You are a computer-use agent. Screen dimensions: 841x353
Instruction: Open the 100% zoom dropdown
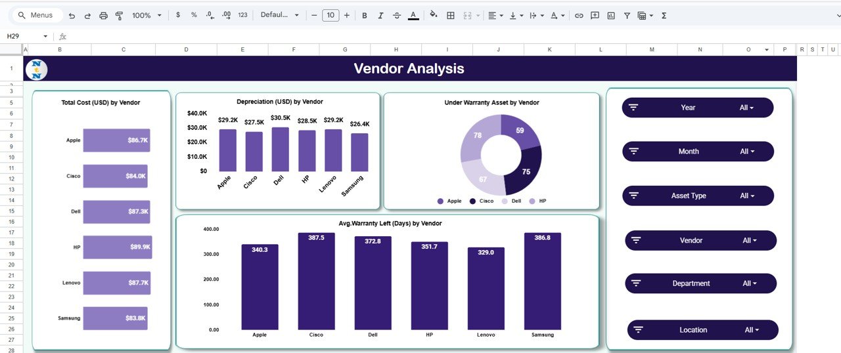147,15
